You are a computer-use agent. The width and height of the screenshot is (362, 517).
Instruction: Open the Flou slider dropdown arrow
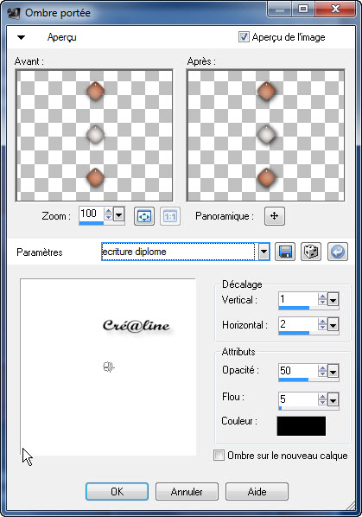tap(333, 400)
